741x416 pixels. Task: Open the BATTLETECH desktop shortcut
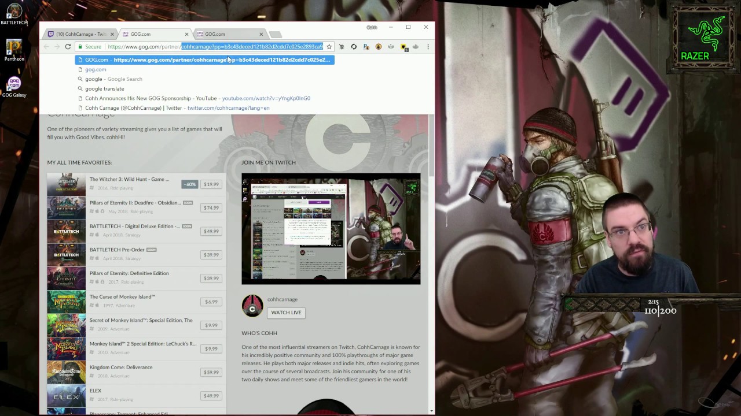pos(14,14)
